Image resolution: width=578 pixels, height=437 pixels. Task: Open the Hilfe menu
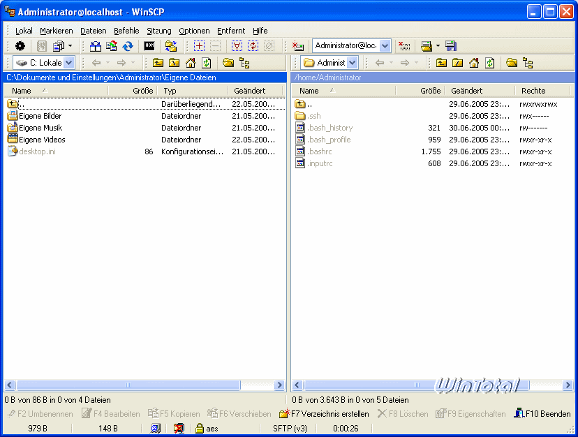click(260, 31)
